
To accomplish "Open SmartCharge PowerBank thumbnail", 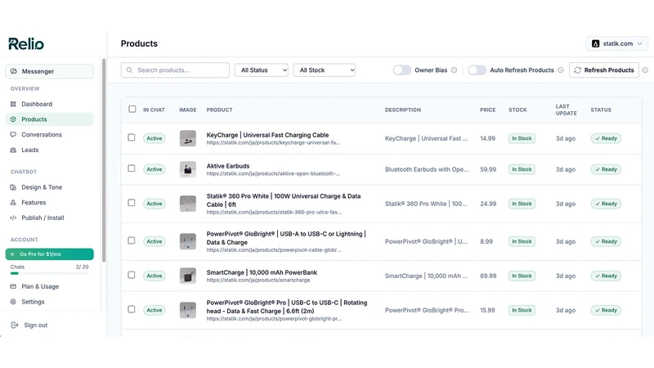I will coord(188,276).
